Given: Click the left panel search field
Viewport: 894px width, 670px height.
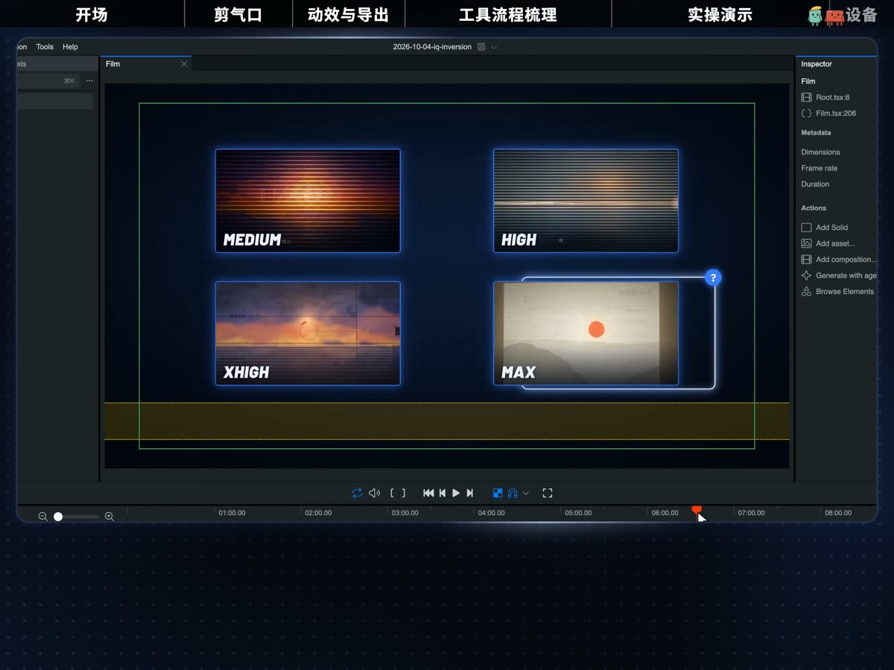Looking at the screenshot, I should point(48,80).
